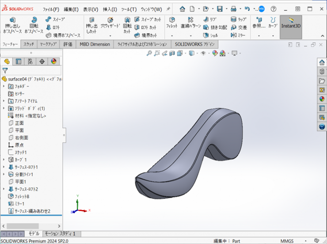Expand the ソリッドボディ(1) folder
Screen dimensions: 327x244
point(4,108)
